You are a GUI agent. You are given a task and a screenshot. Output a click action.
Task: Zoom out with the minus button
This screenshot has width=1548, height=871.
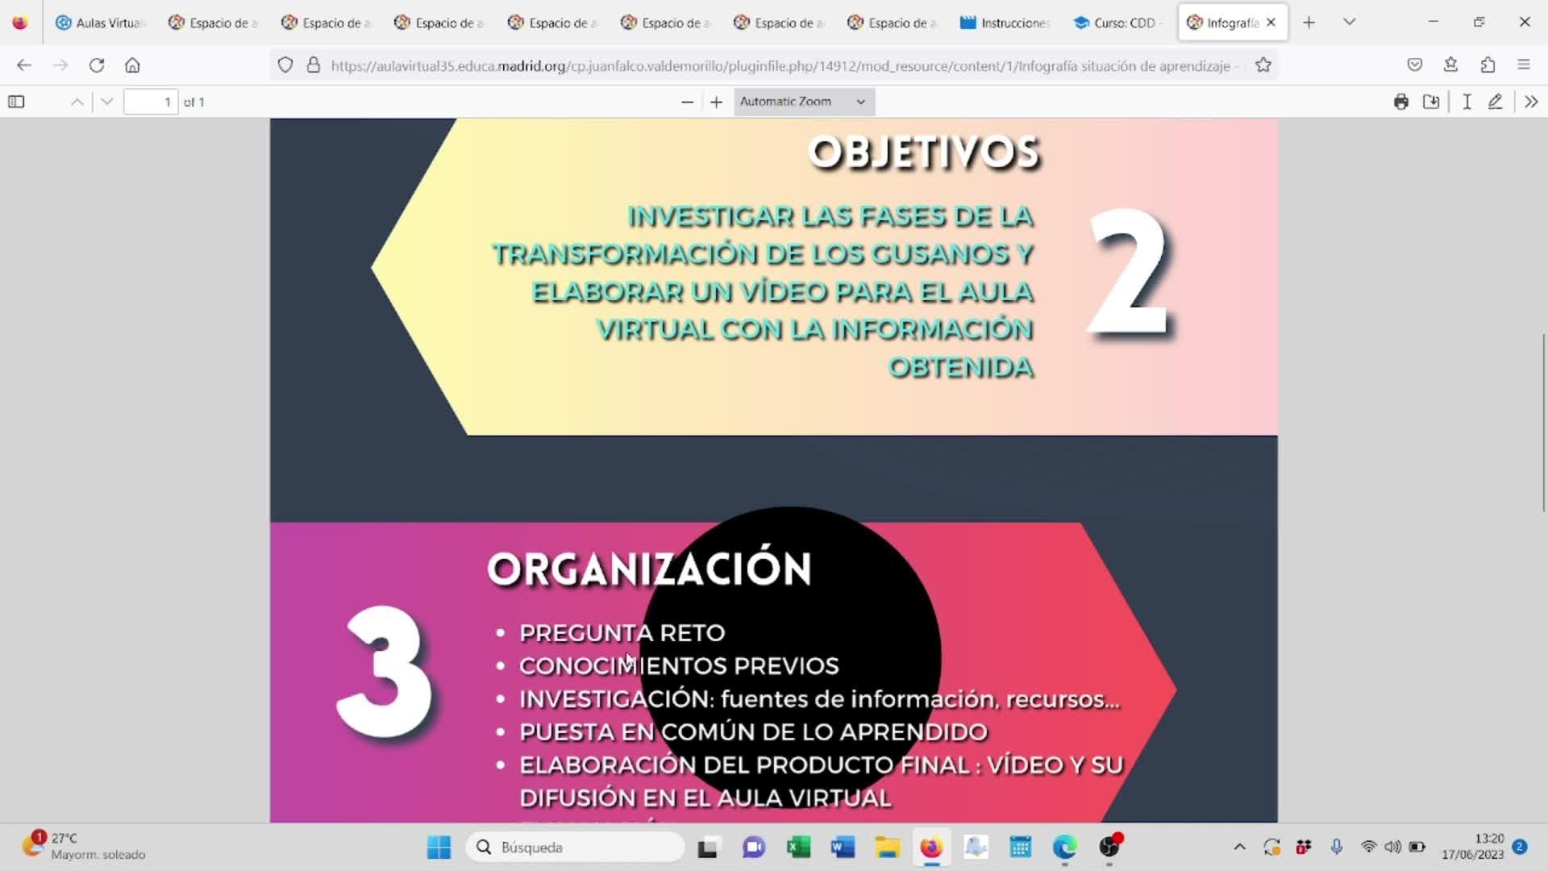tap(687, 102)
